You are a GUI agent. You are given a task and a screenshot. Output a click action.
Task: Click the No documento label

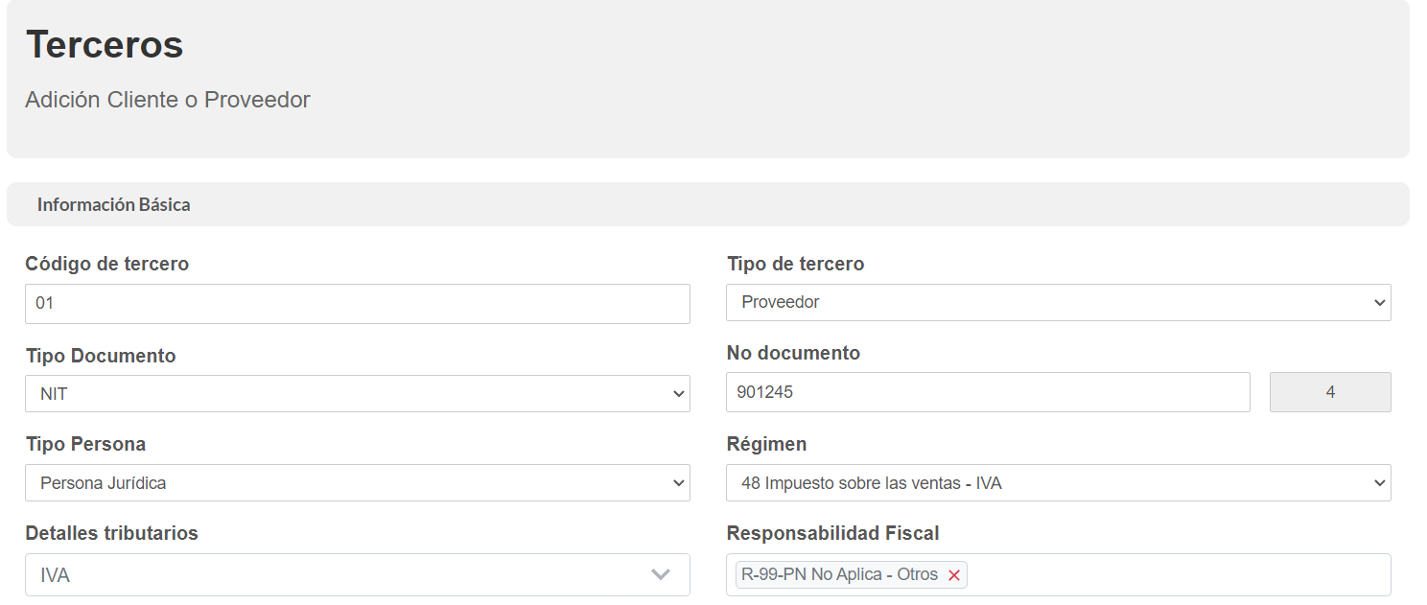click(x=793, y=353)
